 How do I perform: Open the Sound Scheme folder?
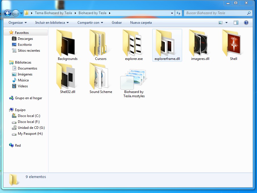pos(100,76)
